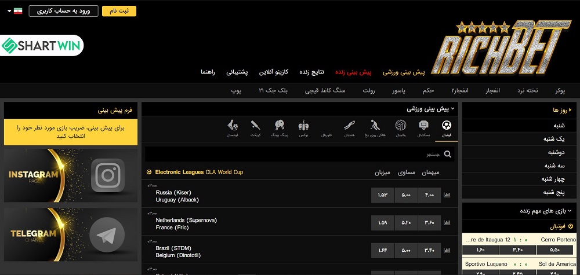Pick away odds 3.60 for France (Fric)
This screenshot has width=580, height=275.
click(429, 222)
